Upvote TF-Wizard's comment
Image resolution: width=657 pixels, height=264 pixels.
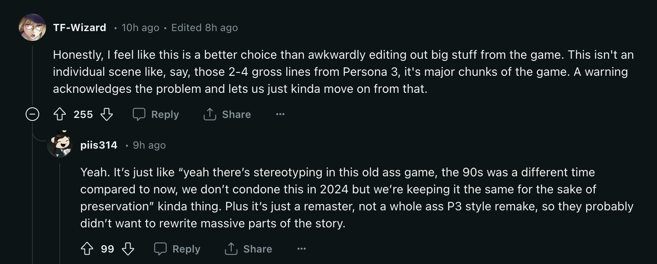click(59, 115)
